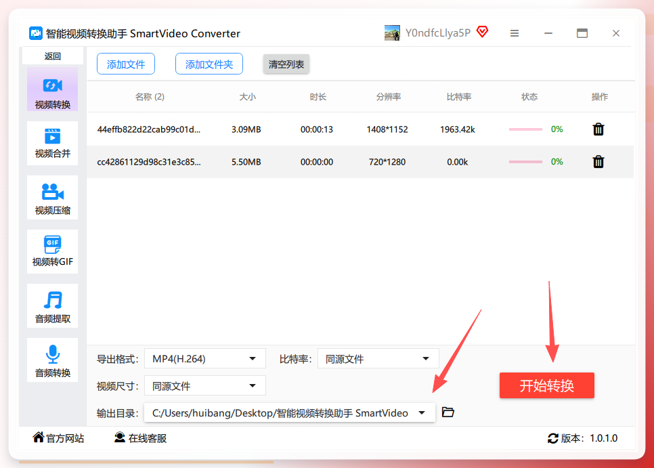Click the progress bar of 44effb822d22cab99c01d row

point(525,129)
